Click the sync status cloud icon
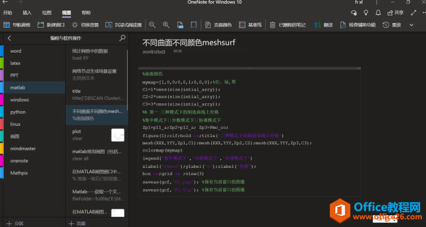The image size is (426, 227). pyautogui.click(x=354, y=12)
